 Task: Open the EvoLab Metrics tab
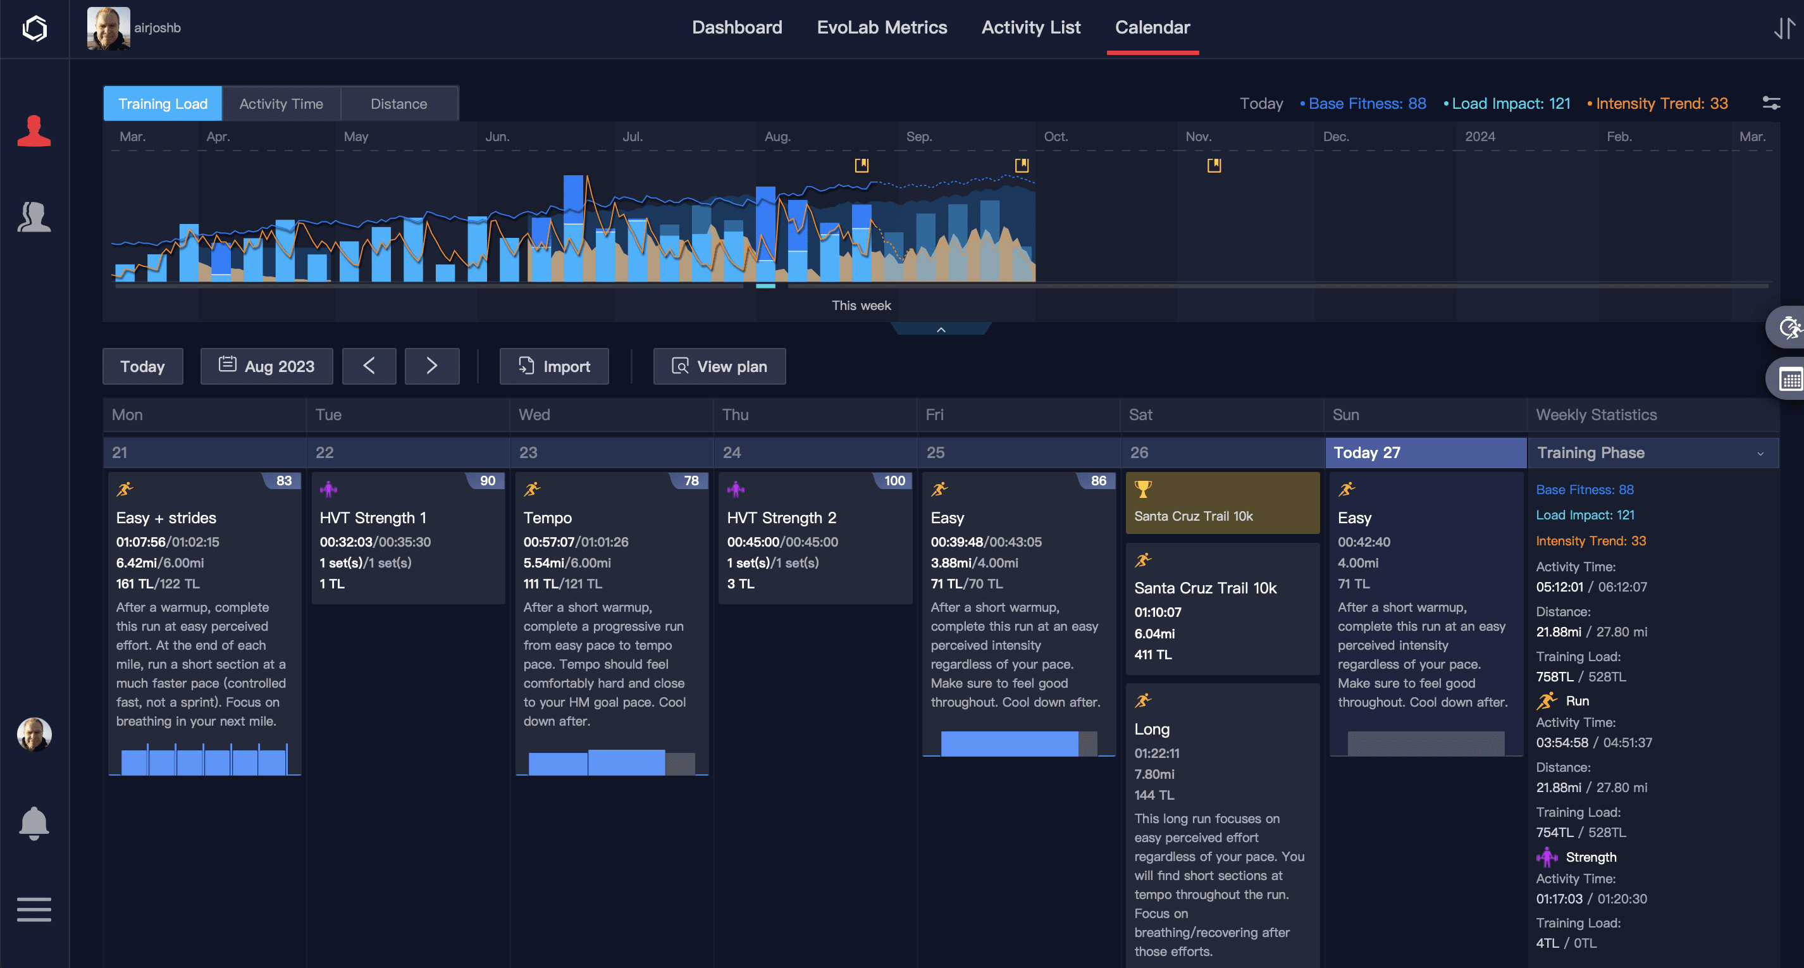[x=882, y=27]
